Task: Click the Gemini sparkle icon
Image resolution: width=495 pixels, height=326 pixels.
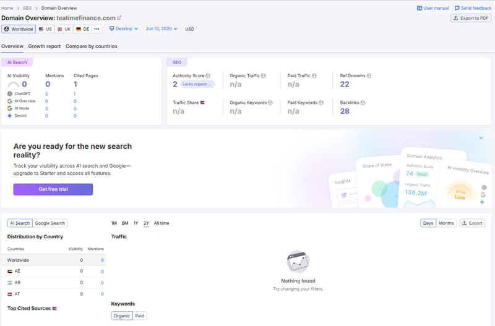Action: (10, 115)
